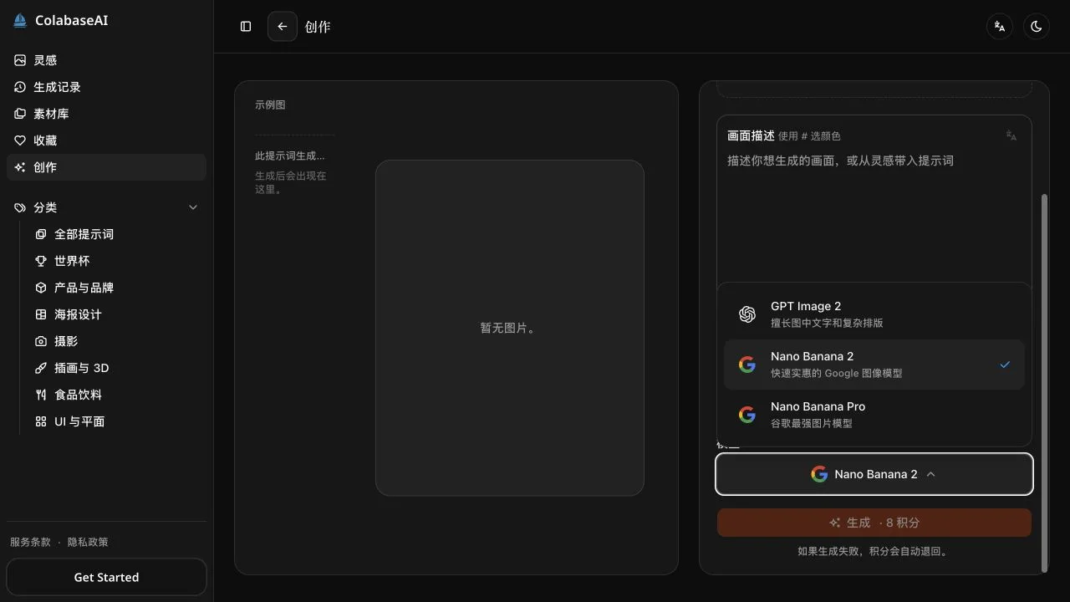The width and height of the screenshot is (1070, 602).
Task: Click the 生成记录 history icon
Action: click(20, 87)
